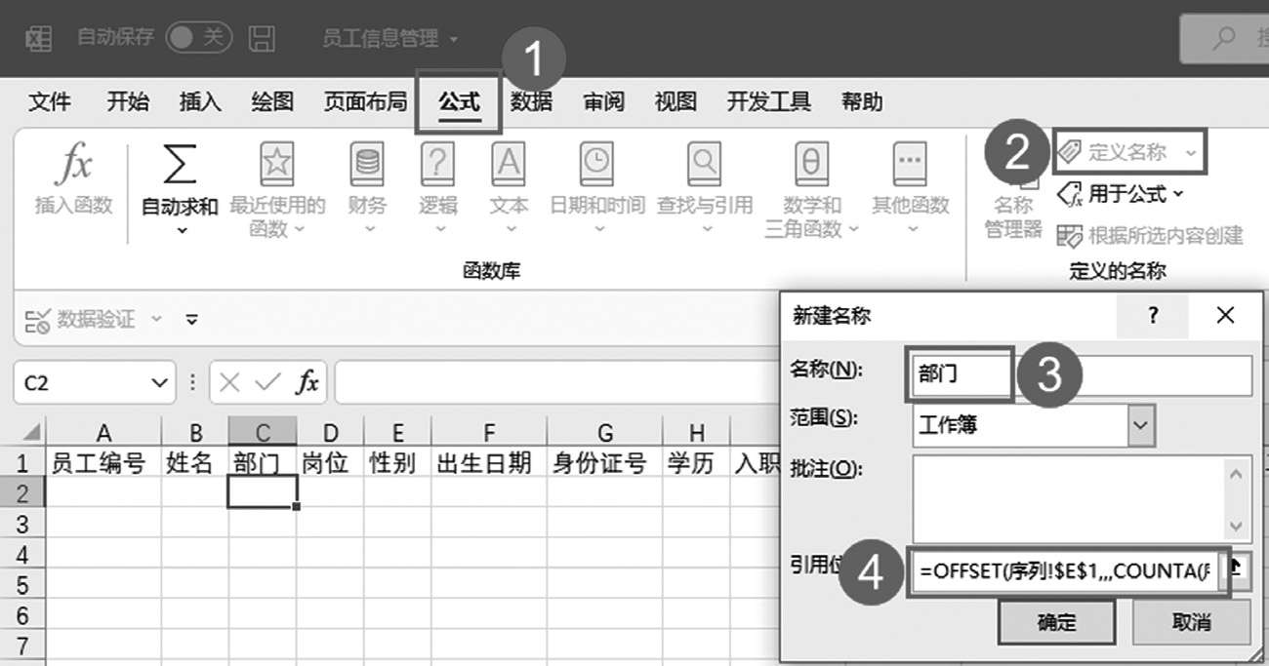
Task: Open the 员工信息管理 file name dropdown
Action: tap(455, 40)
